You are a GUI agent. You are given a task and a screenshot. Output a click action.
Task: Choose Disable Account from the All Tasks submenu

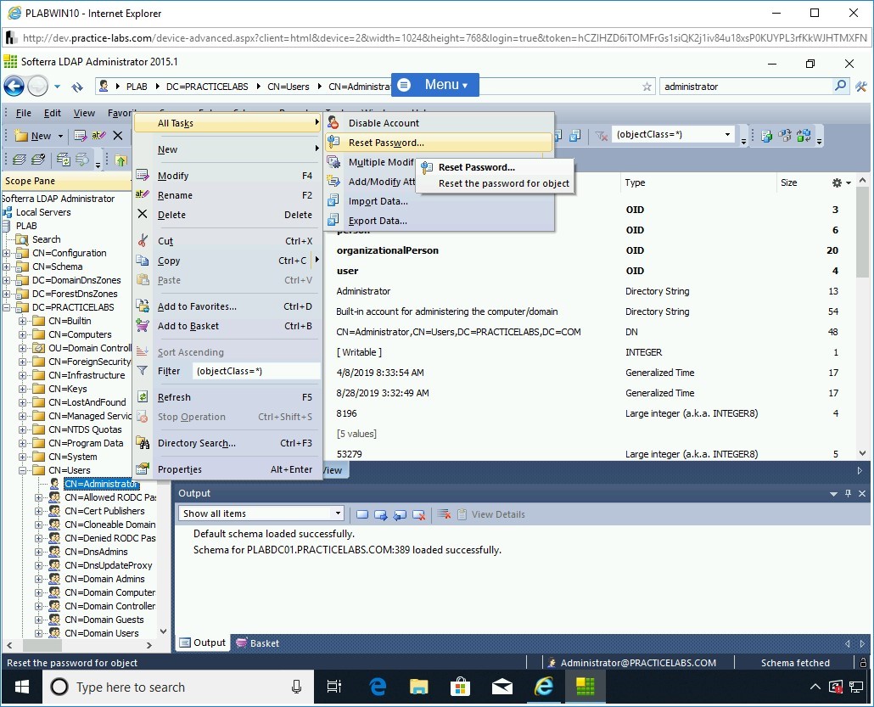(384, 123)
